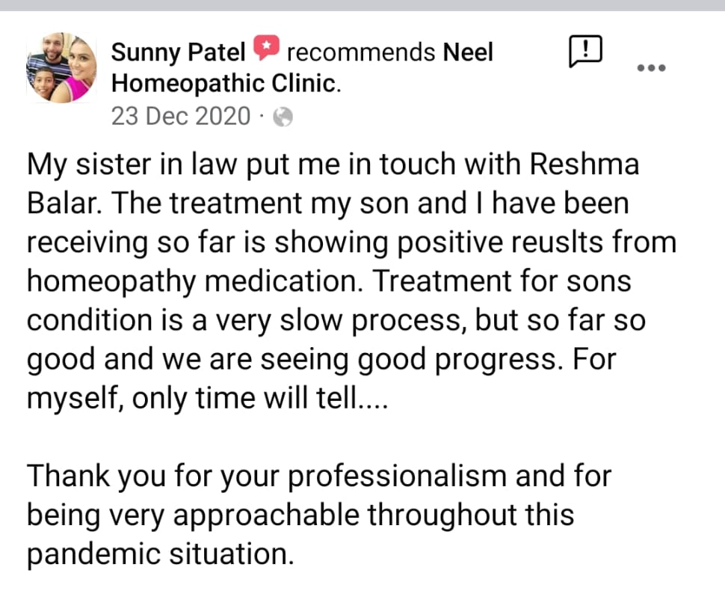This screenshot has height=597, width=725.
Task: Click the red recommendation badge icon
Action: pyautogui.click(x=266, y=51)
